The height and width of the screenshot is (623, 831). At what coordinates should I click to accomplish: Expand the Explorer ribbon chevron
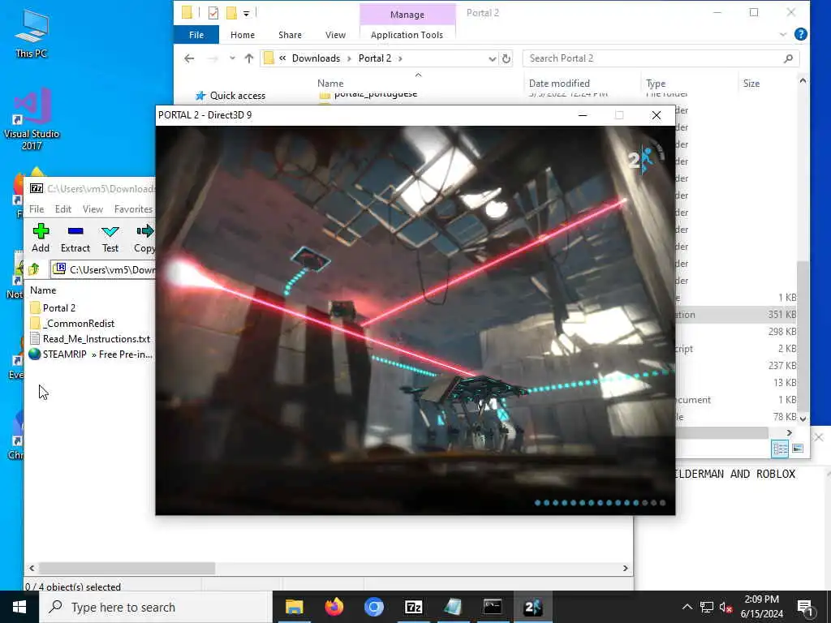pyautogui.click(x=783, y=34)
